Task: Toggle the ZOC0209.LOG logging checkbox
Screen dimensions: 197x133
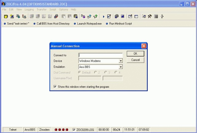Action: pos(74,130)
